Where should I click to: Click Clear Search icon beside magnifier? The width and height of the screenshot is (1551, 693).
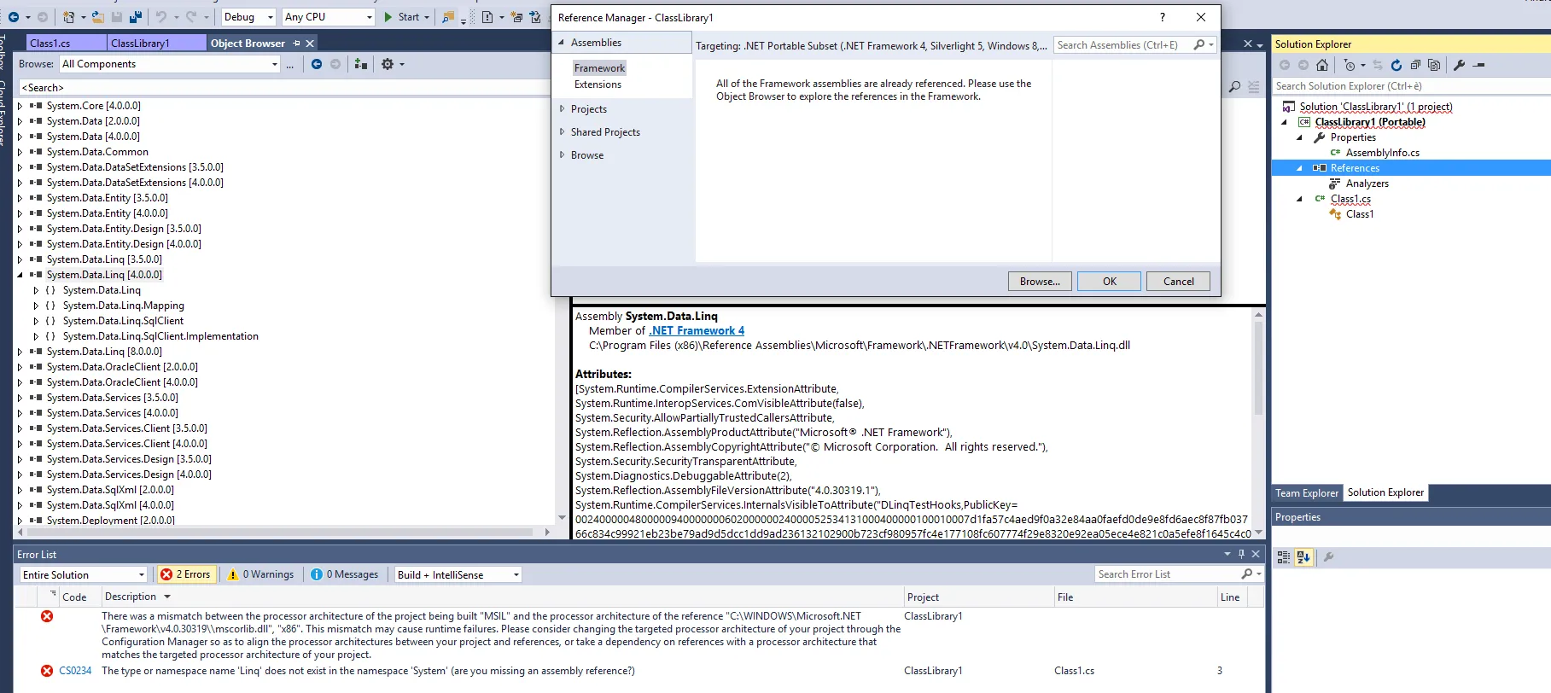(x=1253, y=87)
